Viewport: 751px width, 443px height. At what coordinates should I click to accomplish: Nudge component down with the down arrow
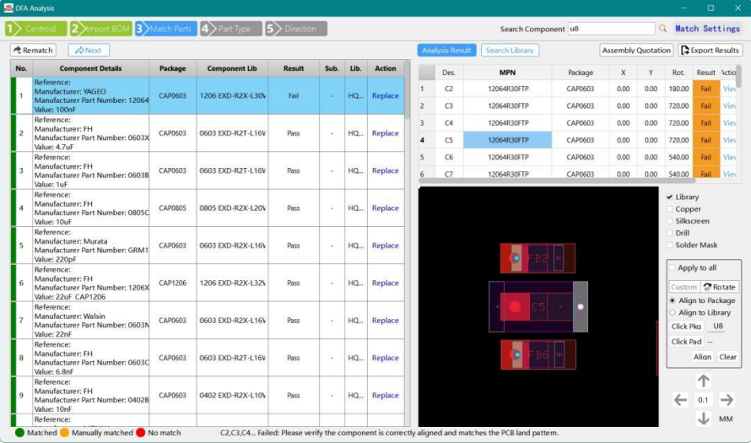(x=703, y=419)
